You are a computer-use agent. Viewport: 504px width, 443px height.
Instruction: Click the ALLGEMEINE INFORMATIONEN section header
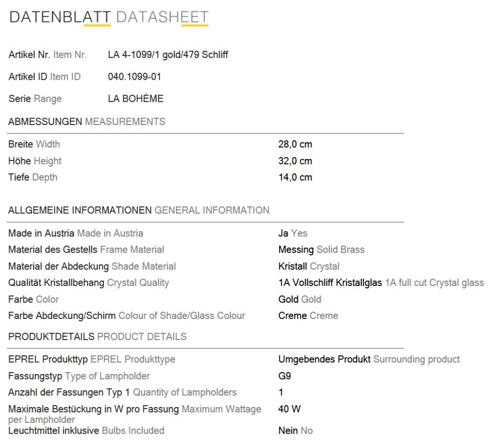click(138, 210)
